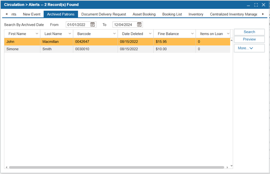Screen dimensions: 270x174
Task: Go to the Asset Booking tab
Action: click(144, 14)
